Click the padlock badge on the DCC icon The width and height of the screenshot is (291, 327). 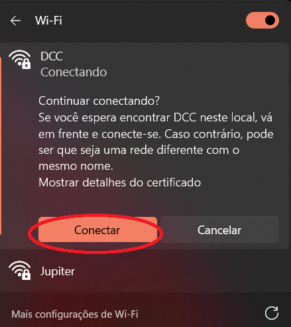[x=27, y=64]
